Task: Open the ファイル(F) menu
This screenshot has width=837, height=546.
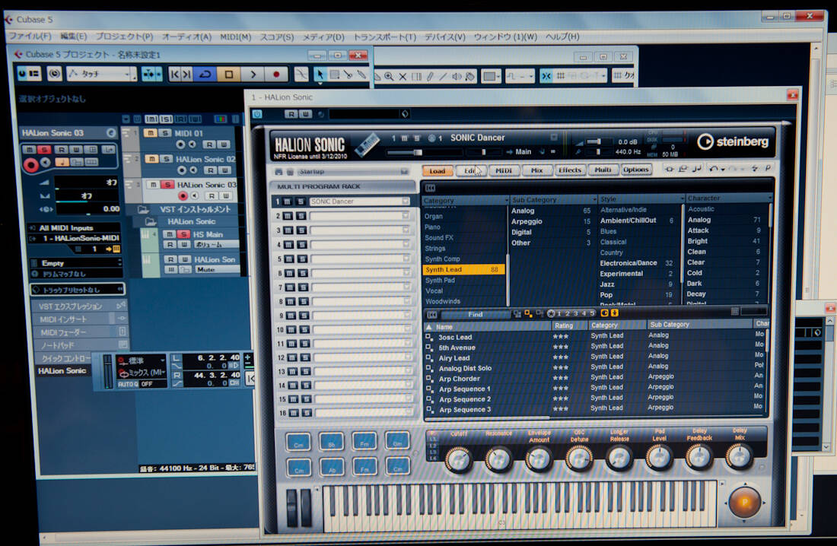Action: click(30, 37)
